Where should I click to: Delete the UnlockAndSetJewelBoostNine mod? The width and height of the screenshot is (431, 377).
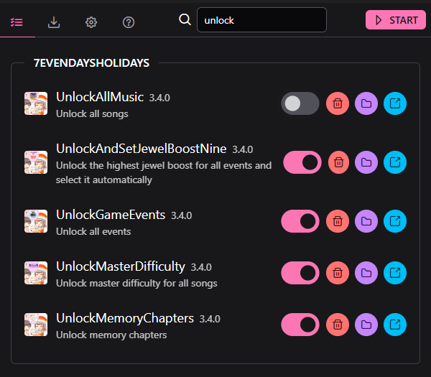(x=339, y=162)
